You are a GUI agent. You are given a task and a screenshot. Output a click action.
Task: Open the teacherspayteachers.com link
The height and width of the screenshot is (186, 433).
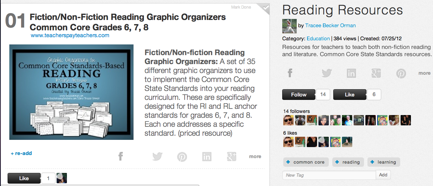coord(70,35)
